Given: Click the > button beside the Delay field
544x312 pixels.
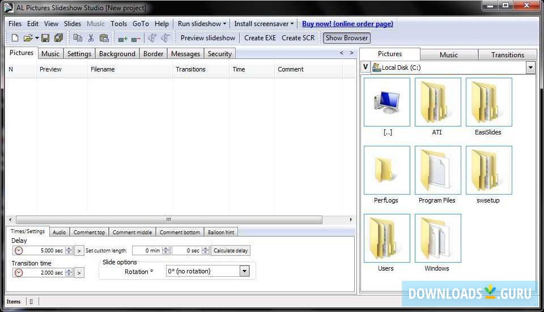Looking at the screenshot, I should coord(79,251).
